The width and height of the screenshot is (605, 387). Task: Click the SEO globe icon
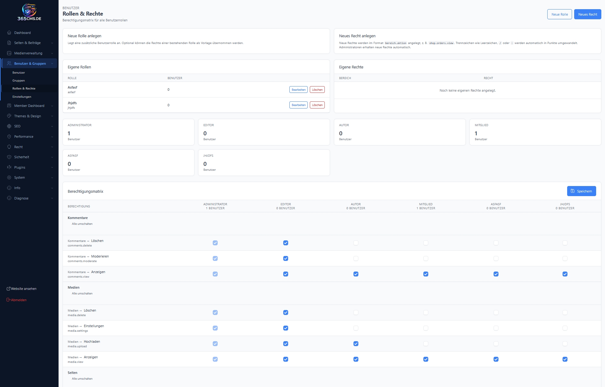pyautogui.click(x=9, y=126)
